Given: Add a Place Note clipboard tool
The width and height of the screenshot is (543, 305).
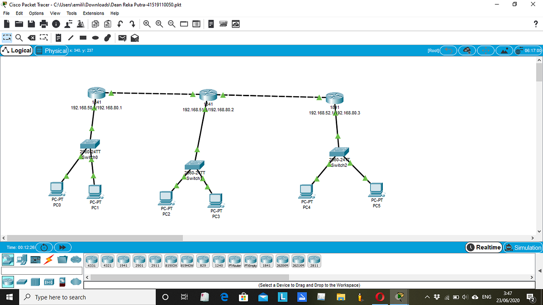Looking at the screenshot, I should [58, 38].
